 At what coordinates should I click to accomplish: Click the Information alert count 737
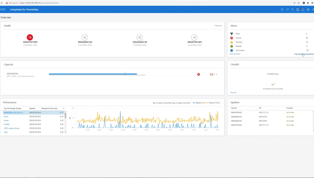tap(307, 50)
